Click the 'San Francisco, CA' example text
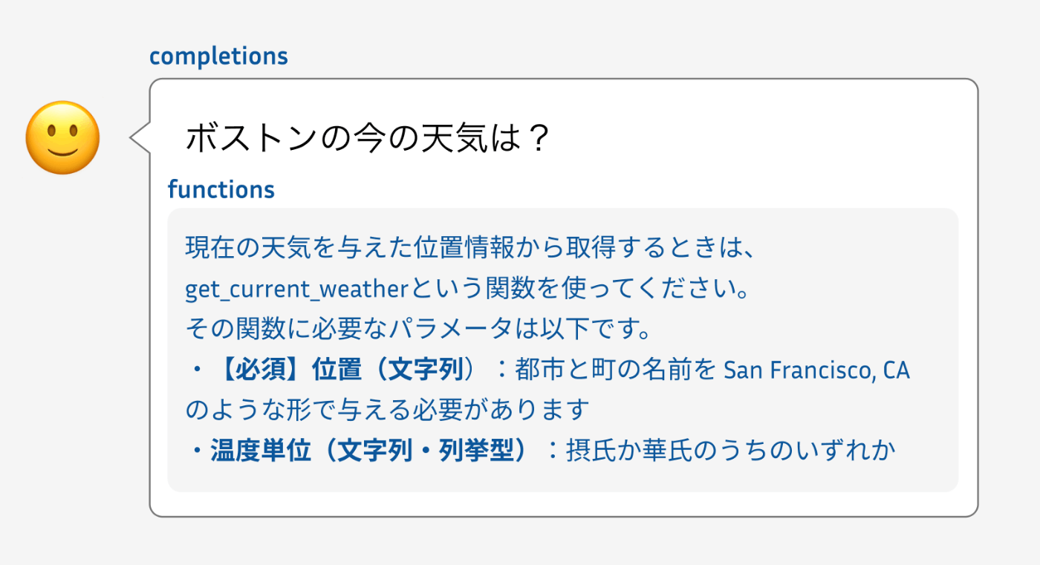 (816, 370)
